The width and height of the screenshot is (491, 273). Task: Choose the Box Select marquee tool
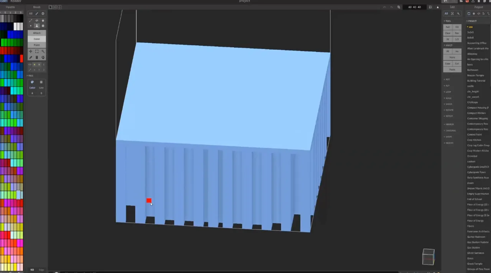coord(37,51)
